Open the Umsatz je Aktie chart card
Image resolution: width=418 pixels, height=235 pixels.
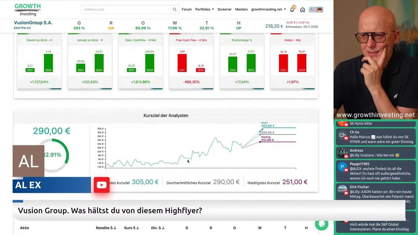tap(90, 61)
